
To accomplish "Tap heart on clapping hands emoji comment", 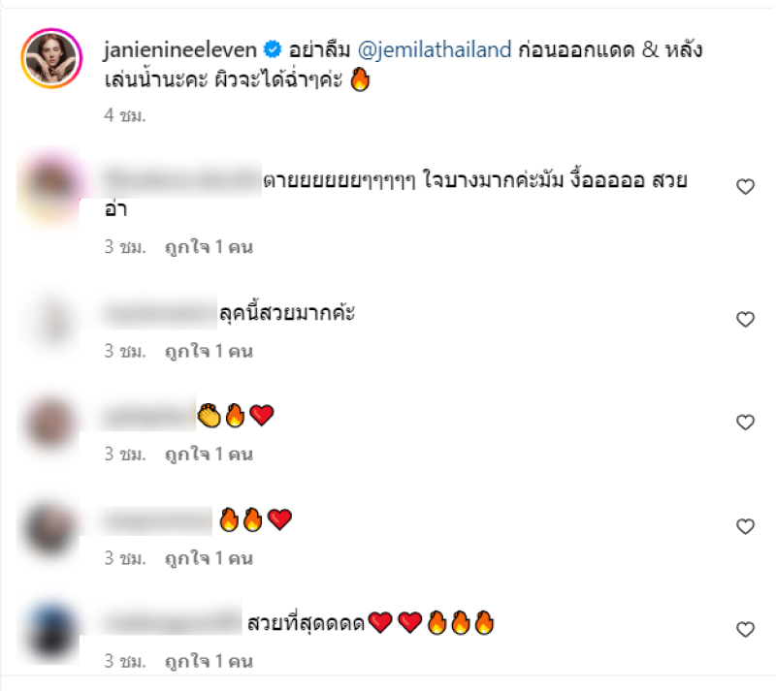I will pos(745,422).
